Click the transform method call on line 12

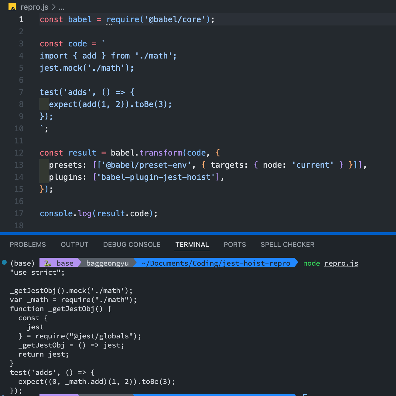pos(161,153)
